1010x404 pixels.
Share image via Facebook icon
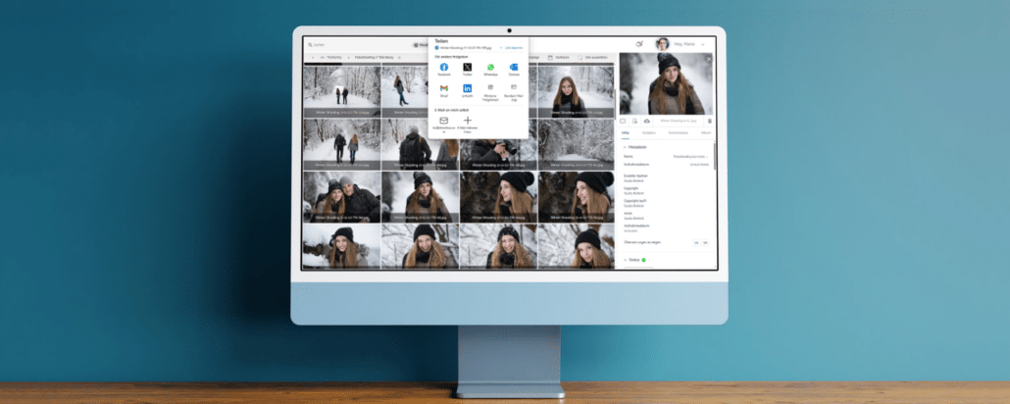444,67
